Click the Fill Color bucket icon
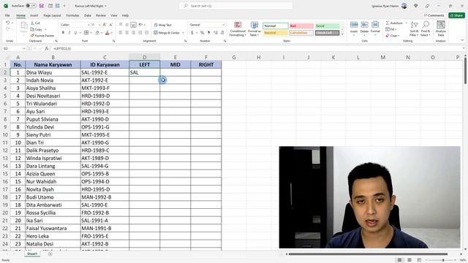 coord(97,32)
